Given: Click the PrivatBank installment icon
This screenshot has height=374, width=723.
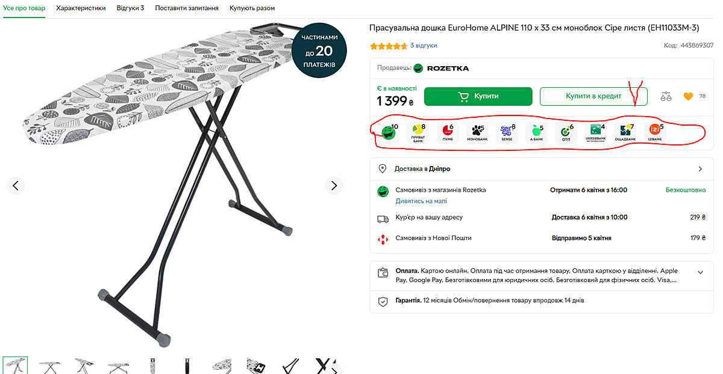Looking at the screenshot, I should [418, 132].
